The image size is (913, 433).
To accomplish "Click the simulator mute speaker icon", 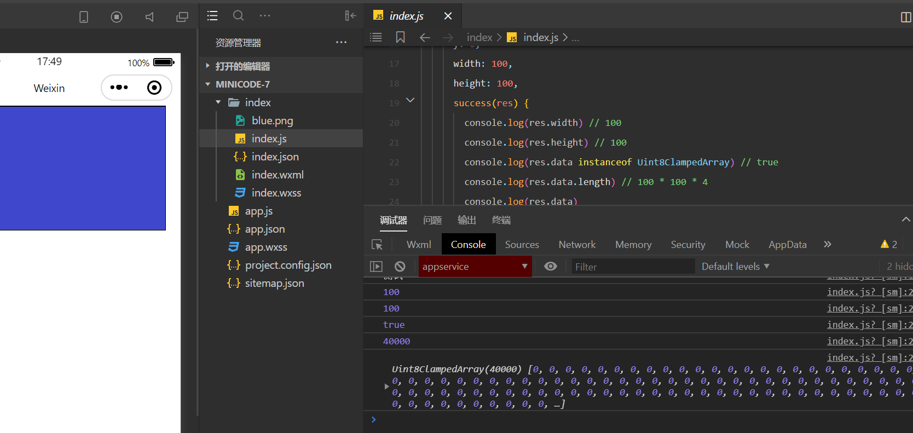I will point(149,17).
